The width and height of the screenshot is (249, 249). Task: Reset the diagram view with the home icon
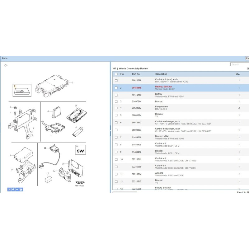(21, 190)
